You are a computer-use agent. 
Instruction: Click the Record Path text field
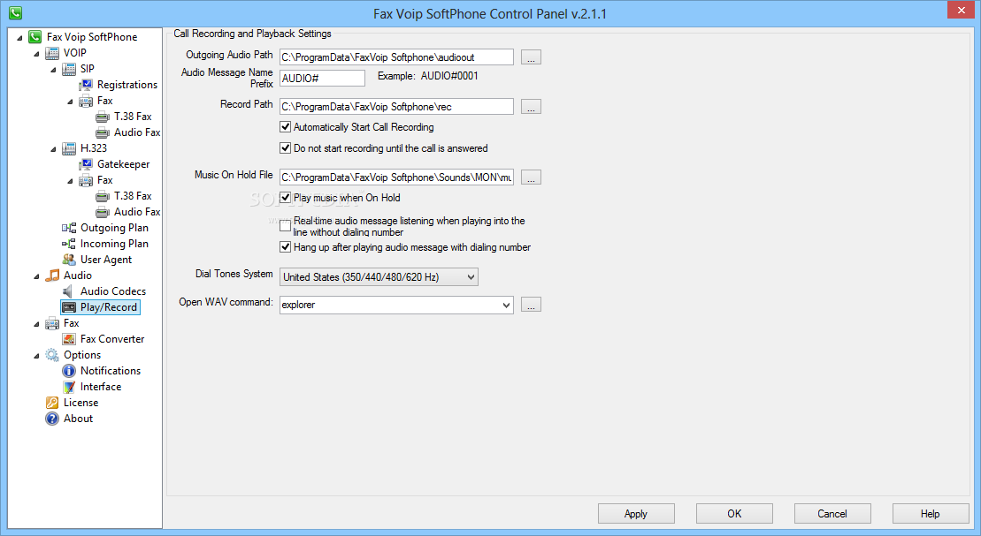click(x=396, y=107)
